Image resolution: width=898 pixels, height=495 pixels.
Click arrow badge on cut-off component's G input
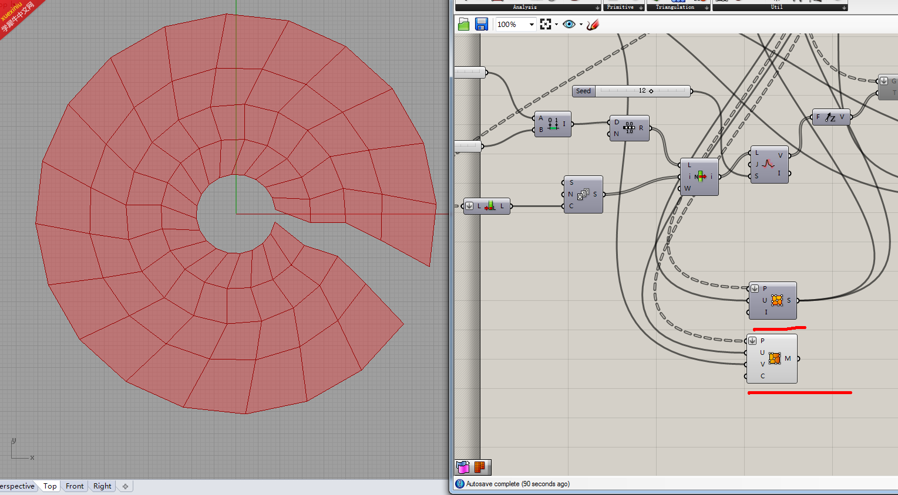(x=884, y=81)
